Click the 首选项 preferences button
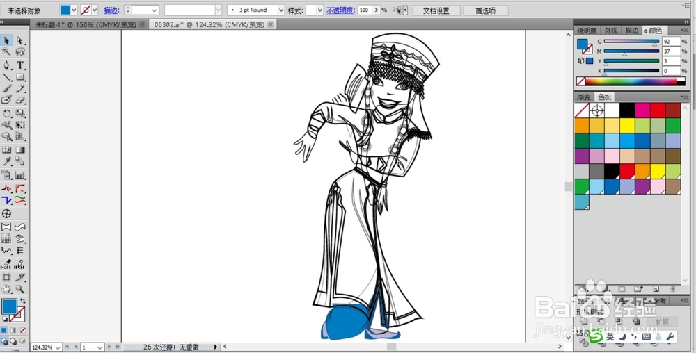The height and width of the screenshot is (353, 696). (485, 10)
